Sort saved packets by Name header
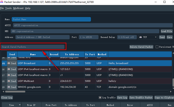Image resolution: width=174 pixels, height=107 pixels. click(33, 54)
